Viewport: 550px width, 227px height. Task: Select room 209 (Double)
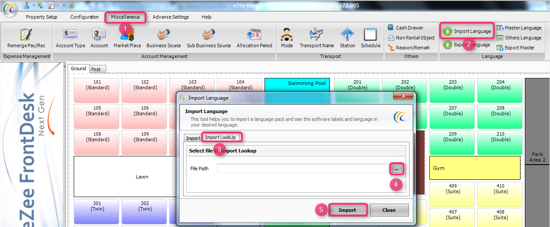coord(453,143)
